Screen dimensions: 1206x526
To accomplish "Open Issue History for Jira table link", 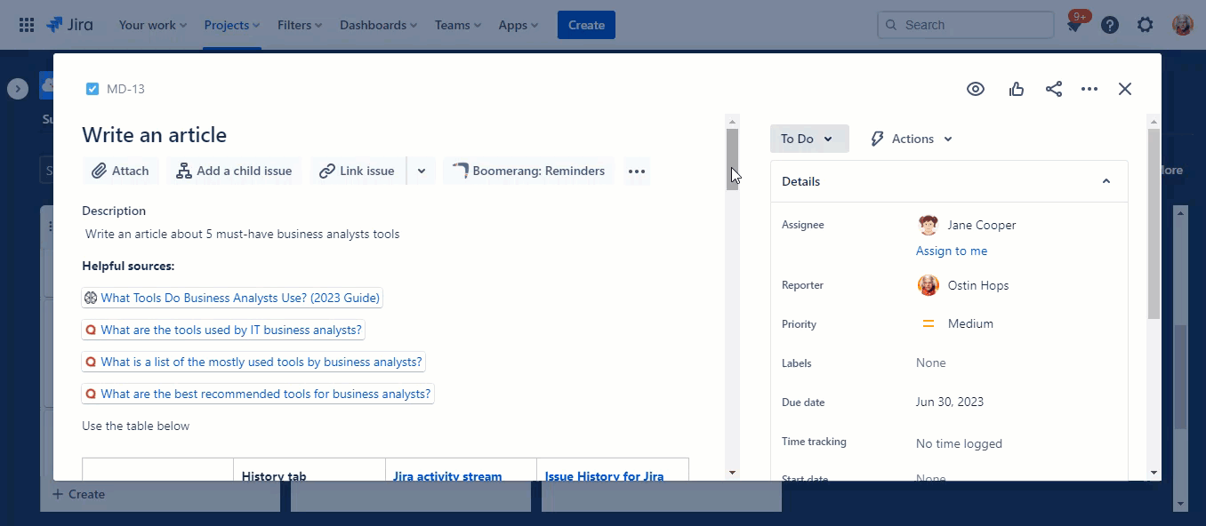I will [x=604, y=476].
